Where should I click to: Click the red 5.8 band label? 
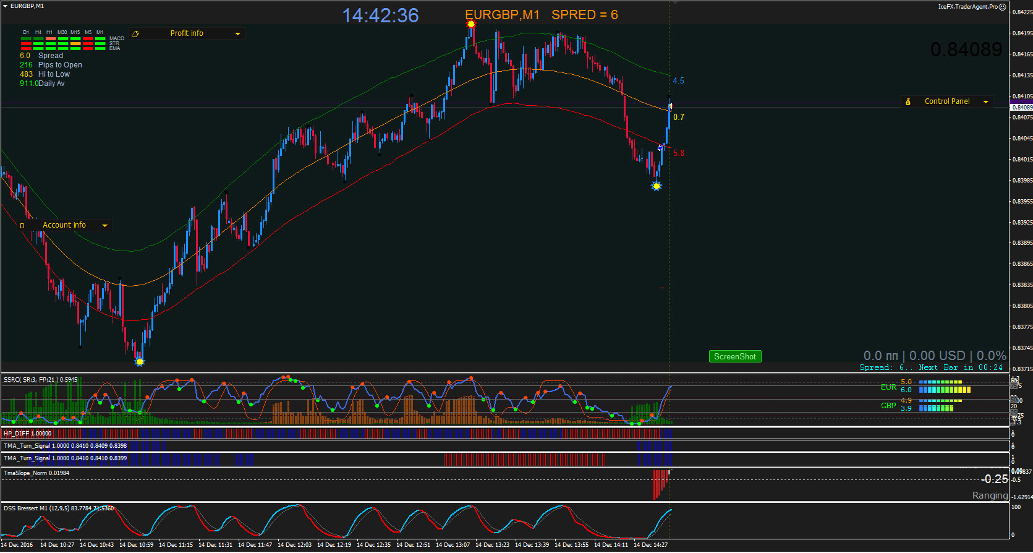[679, 153]
